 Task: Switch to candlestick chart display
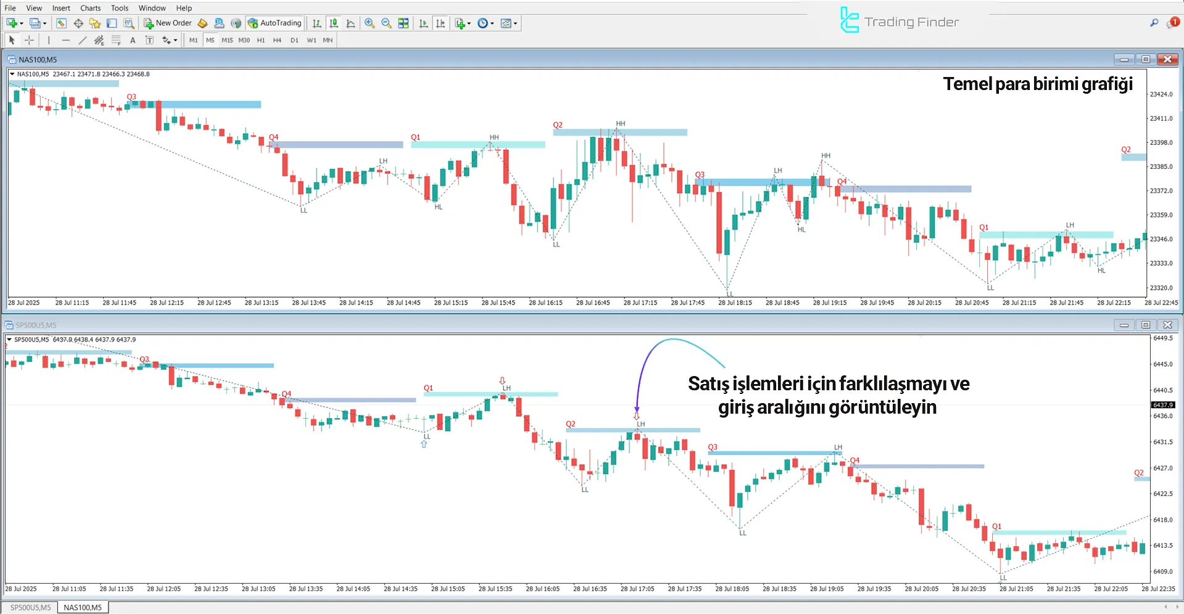coord(334,23)
